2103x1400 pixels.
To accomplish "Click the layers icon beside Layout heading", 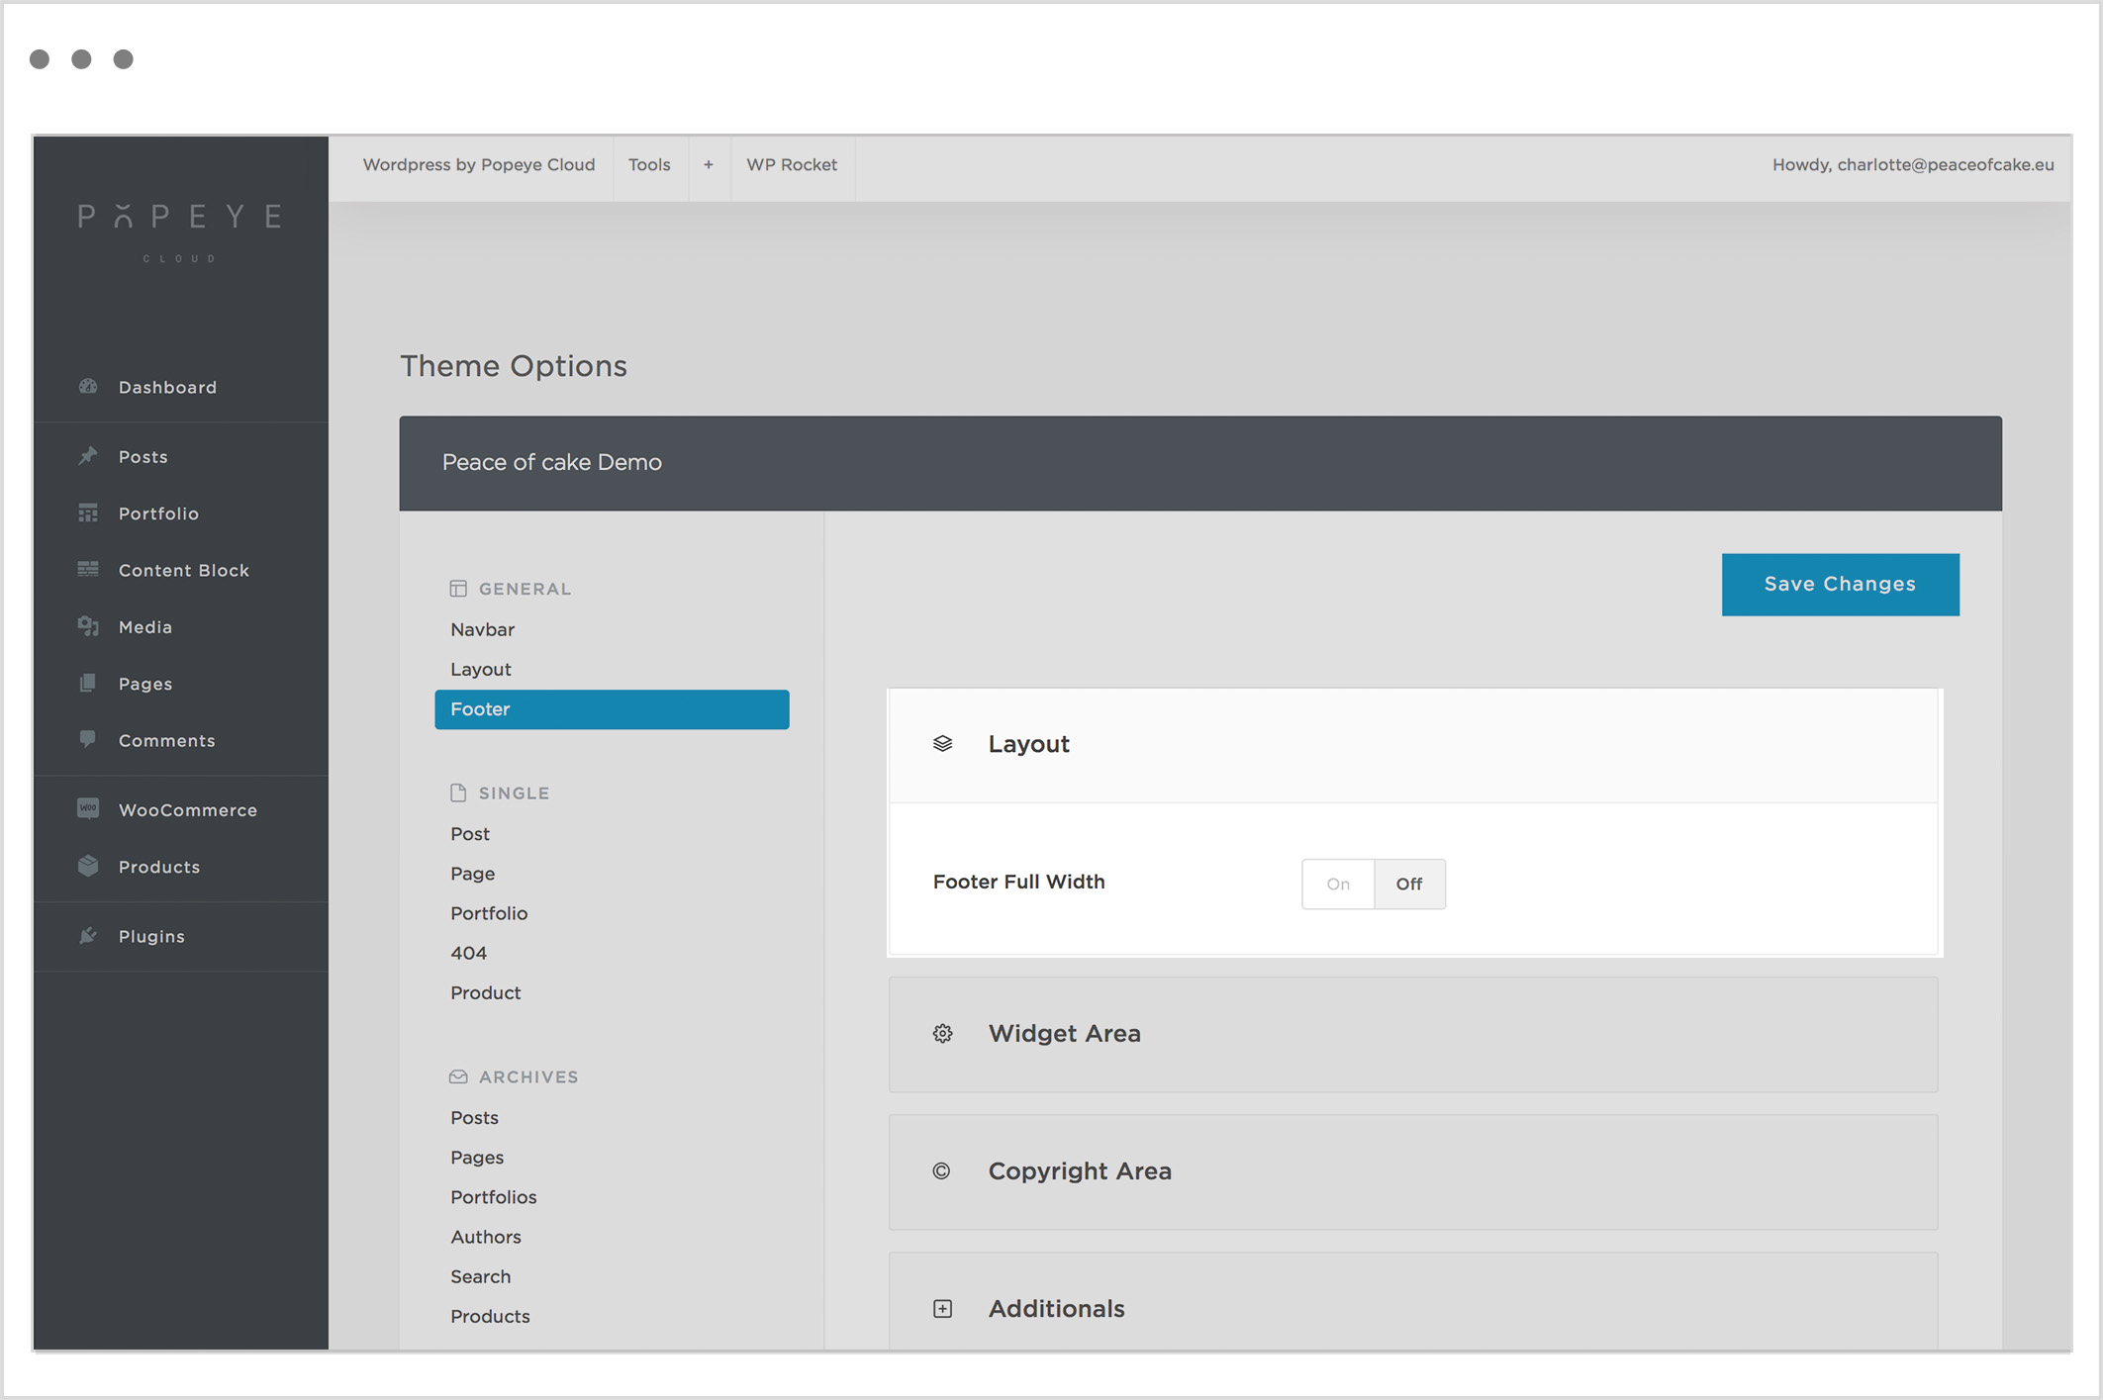I will 943,744.
